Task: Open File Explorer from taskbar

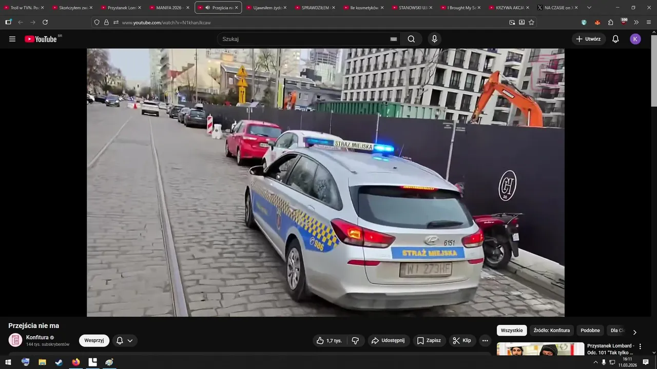Action: (42, 362)
